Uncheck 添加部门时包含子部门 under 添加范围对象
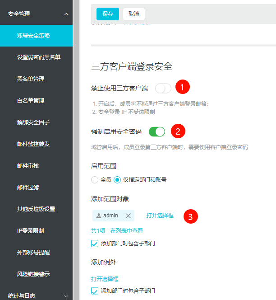The height and width of the screenshot is (300, 276). click(x=95, y=244)
